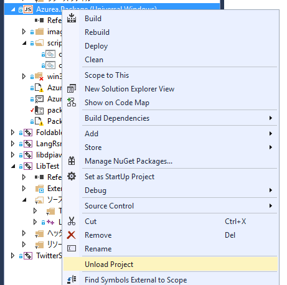
Task: Click the TwitterS project icon
Action: tap(28, 256)
